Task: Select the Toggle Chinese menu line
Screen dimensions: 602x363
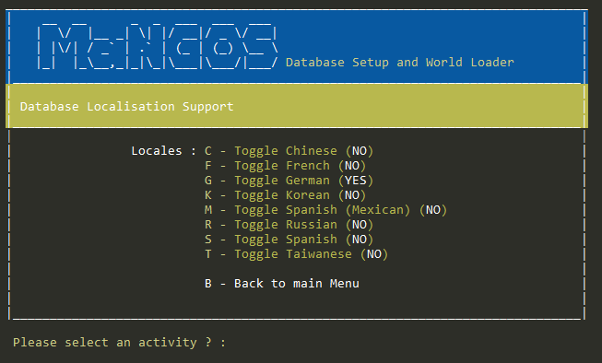Action: [289, 151]
